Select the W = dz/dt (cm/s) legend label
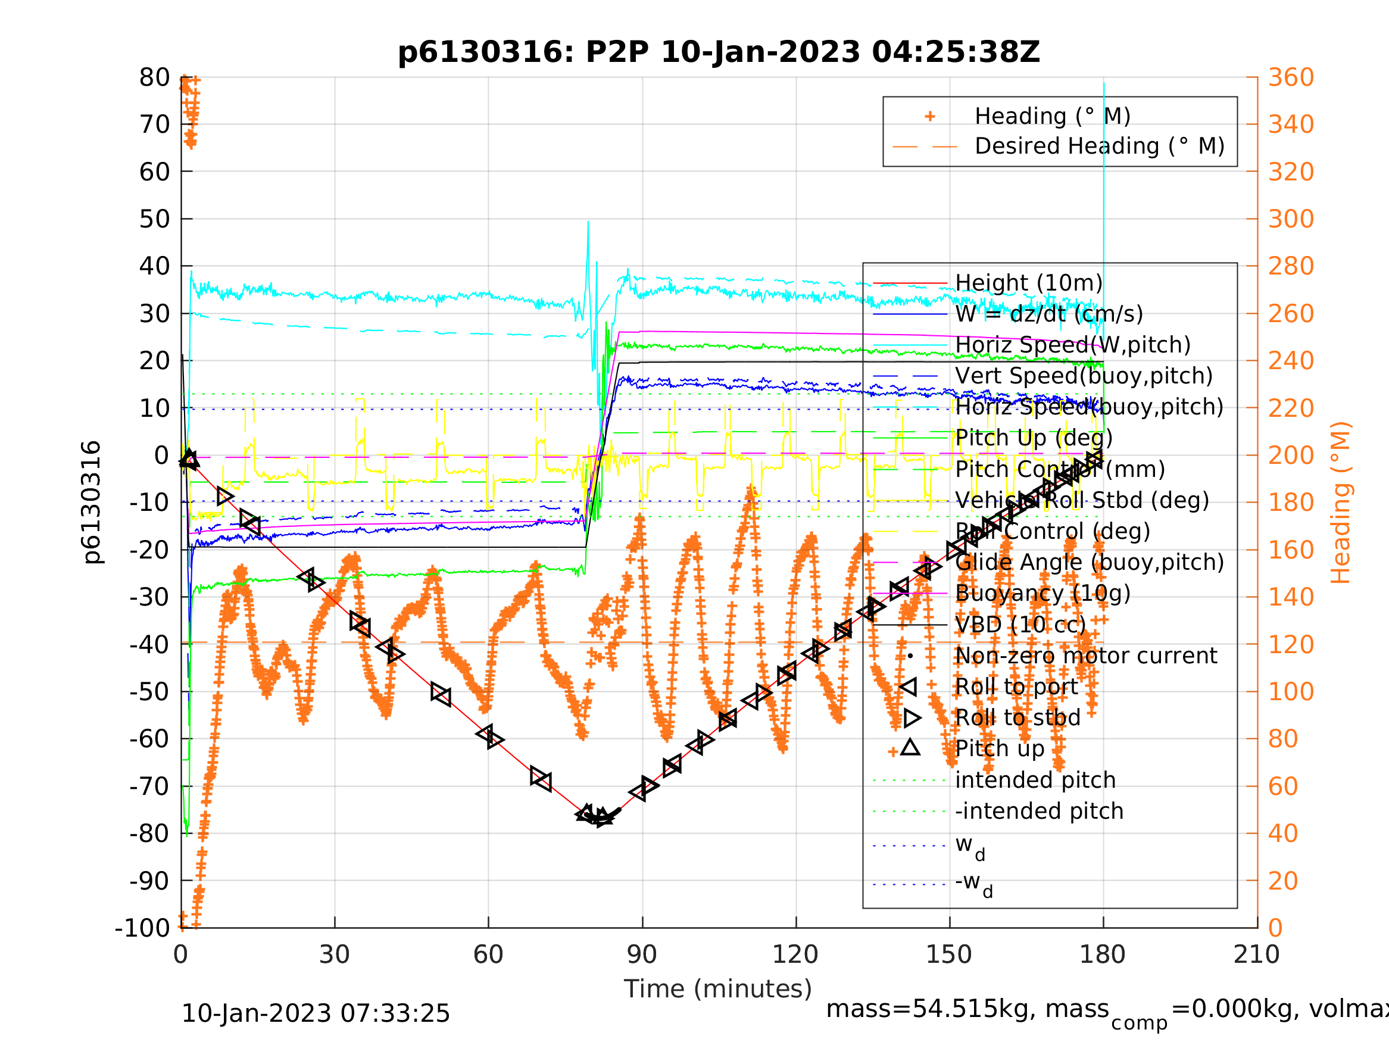The width and height of the screenshot is (1389, 1042). point(1048,314)
